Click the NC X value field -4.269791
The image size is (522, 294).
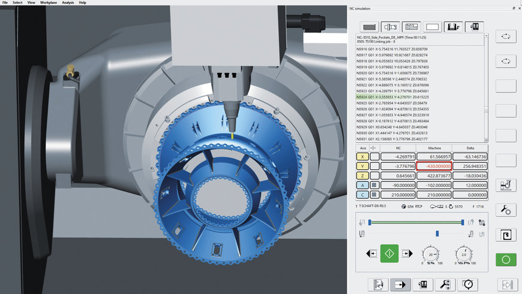tap(398, 157)
